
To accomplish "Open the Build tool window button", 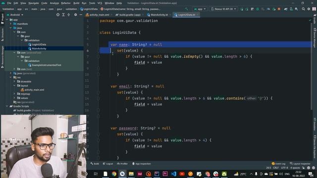I will pyautogui.click(x=95, y=164).
